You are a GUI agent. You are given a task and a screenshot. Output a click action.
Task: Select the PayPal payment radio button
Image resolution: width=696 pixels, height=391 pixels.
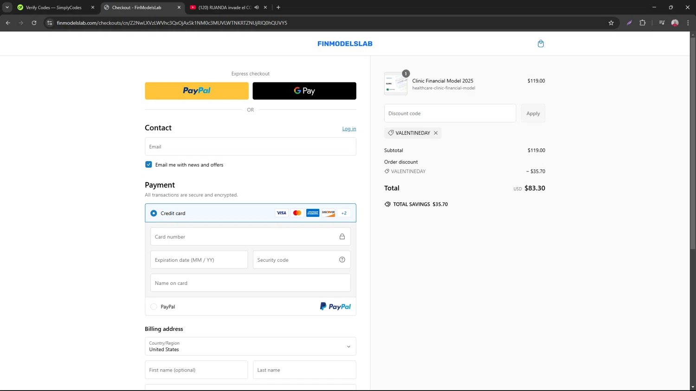coord(154,307)
